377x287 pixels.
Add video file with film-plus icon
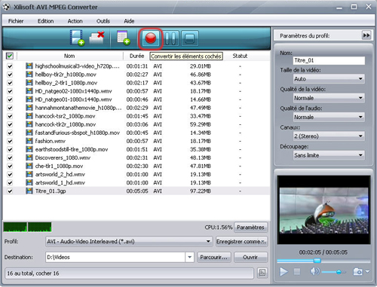click(x=77, y=38)
